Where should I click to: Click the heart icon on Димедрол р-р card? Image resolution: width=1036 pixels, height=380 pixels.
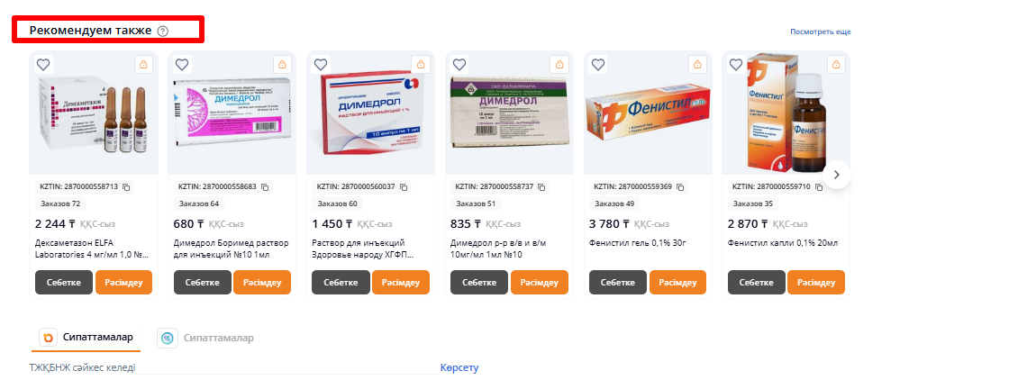point(459,65)
